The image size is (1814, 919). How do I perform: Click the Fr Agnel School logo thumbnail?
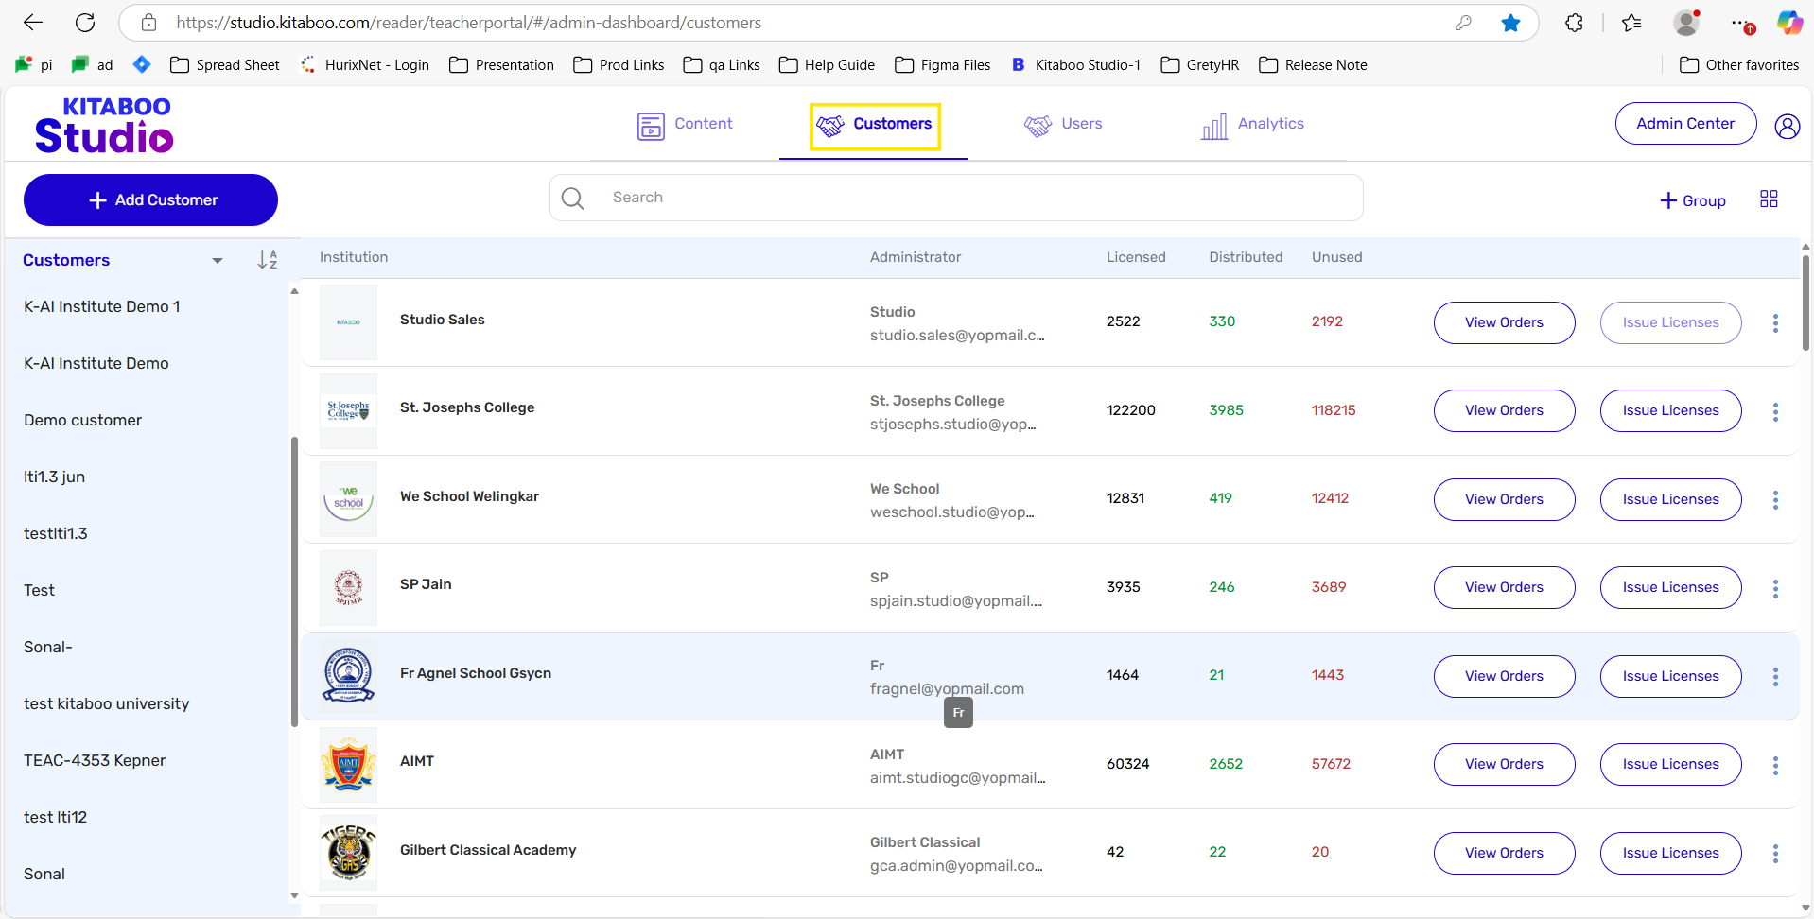348,675
